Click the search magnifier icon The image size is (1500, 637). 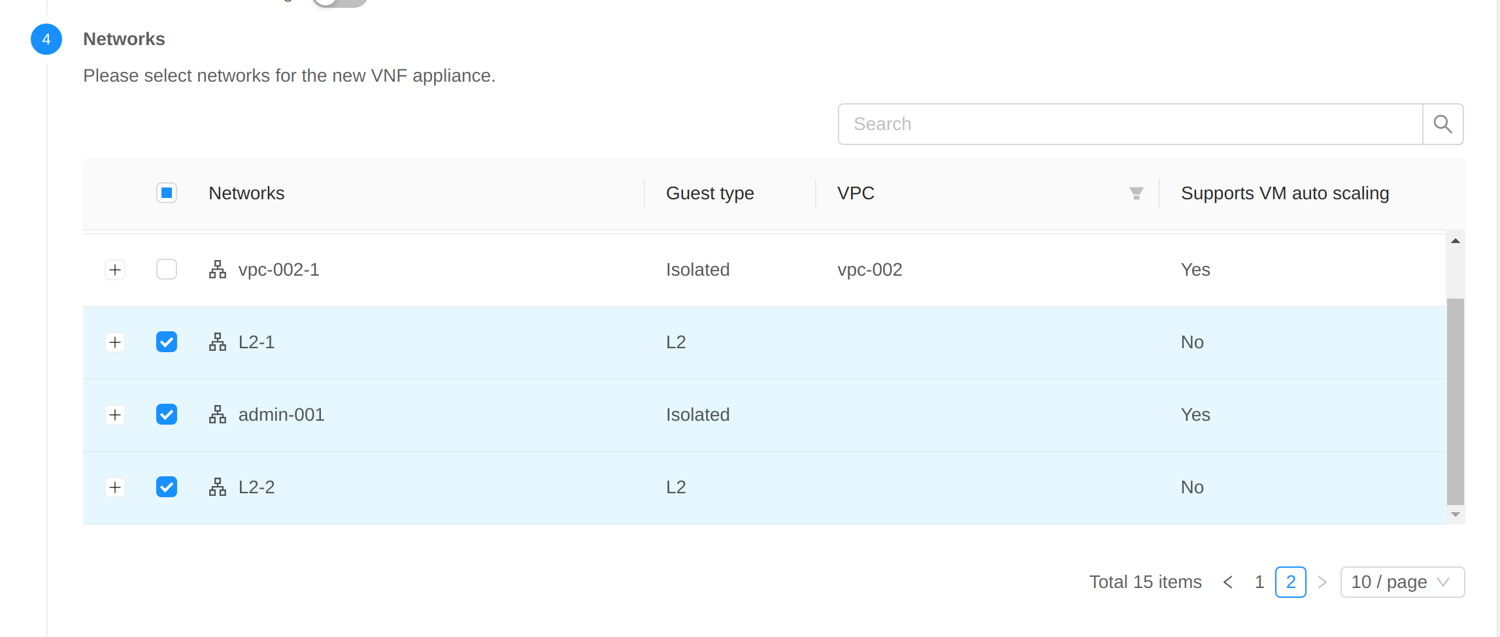click(1442, 123)
